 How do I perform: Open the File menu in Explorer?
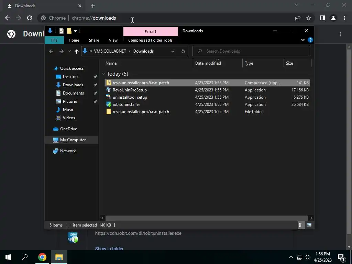pos(54,40)
